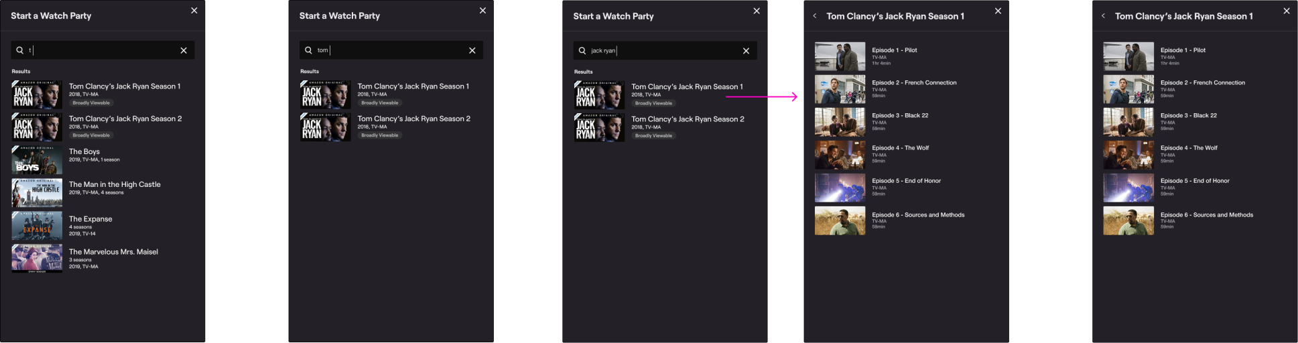Select 'The Expanse' title
This screenshot has height=343, width=1298.
90,219
